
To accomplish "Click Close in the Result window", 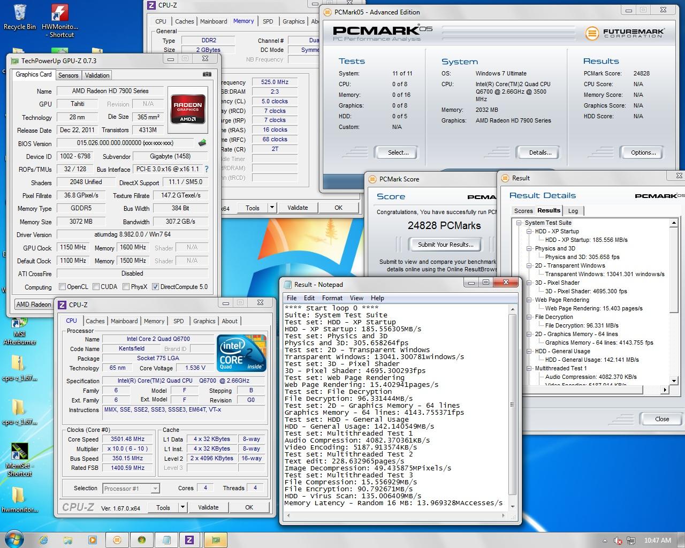I will tap(662, 419).
